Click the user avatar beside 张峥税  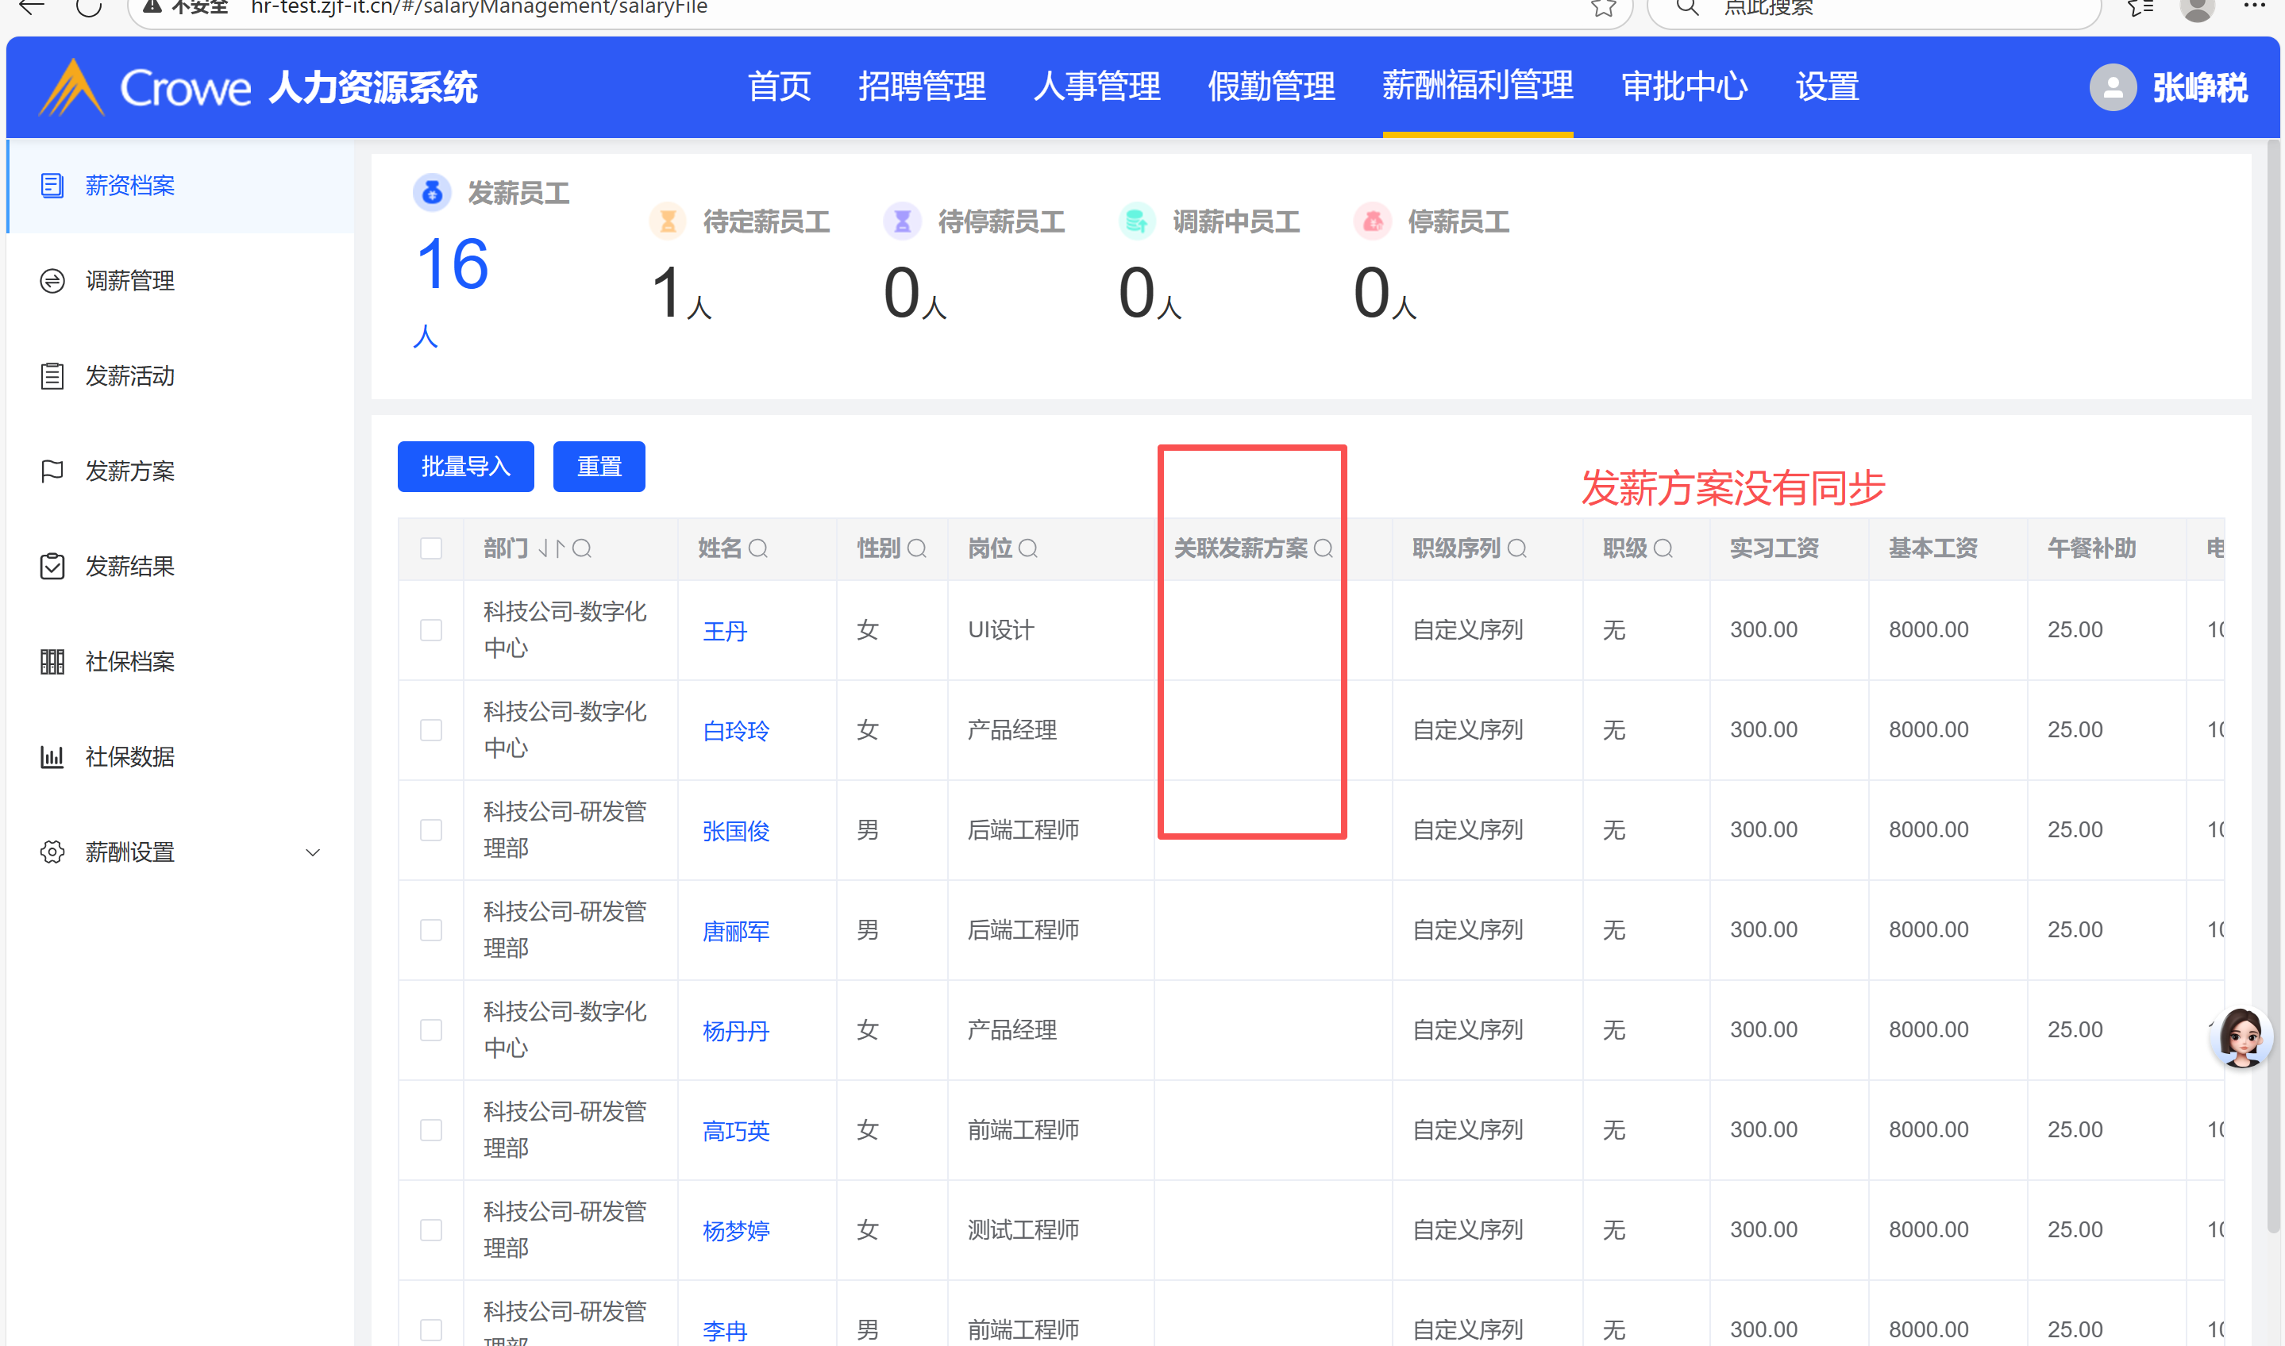click(2112, 88)
